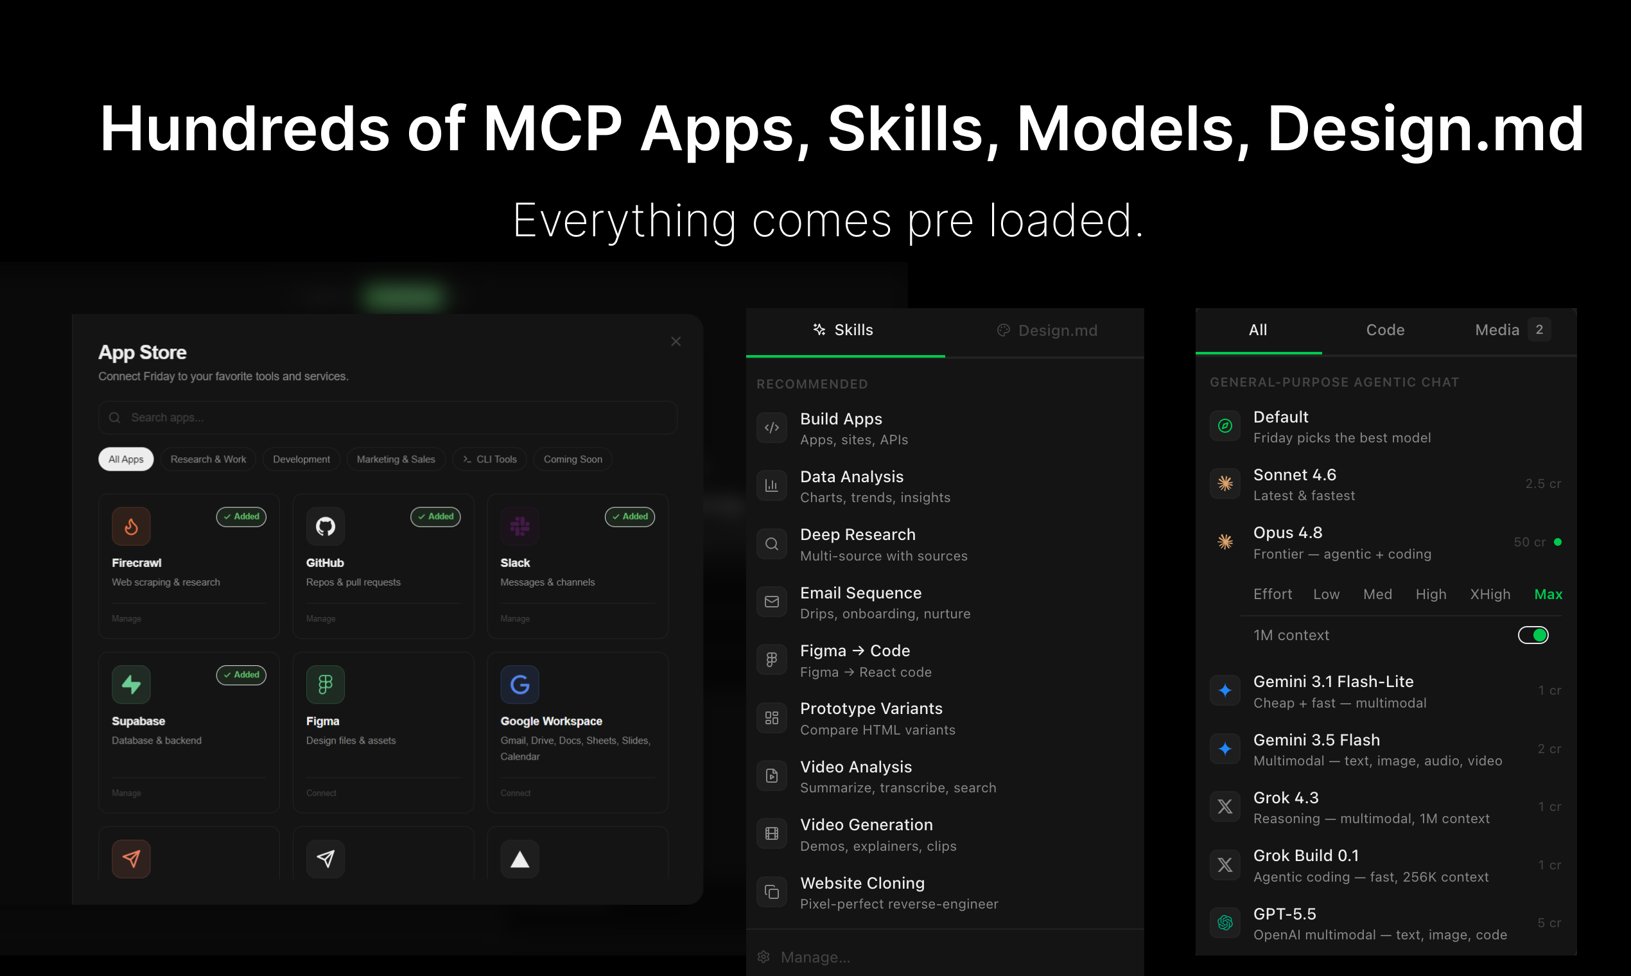Screen dimensions: 1631x976
Task: Click the Prototype Variants grid icon
Action: pos(771,718)
